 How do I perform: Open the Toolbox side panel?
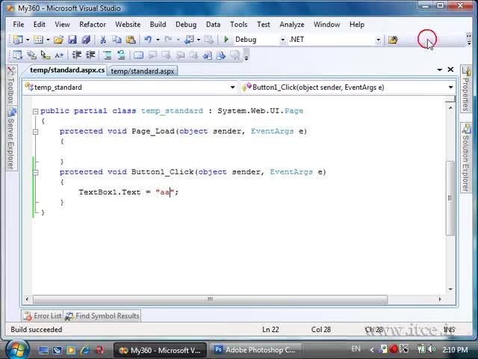coord(11,85)
